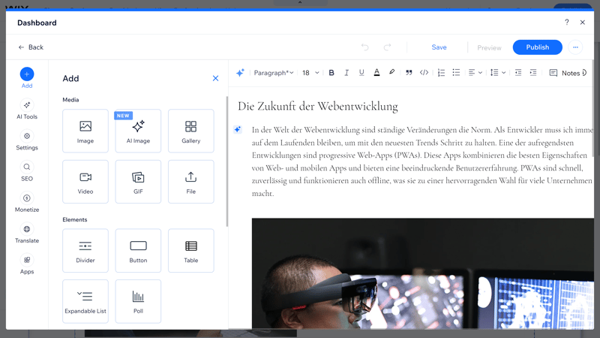Open SEO panel in the sidebar

(x=27, y=172)
